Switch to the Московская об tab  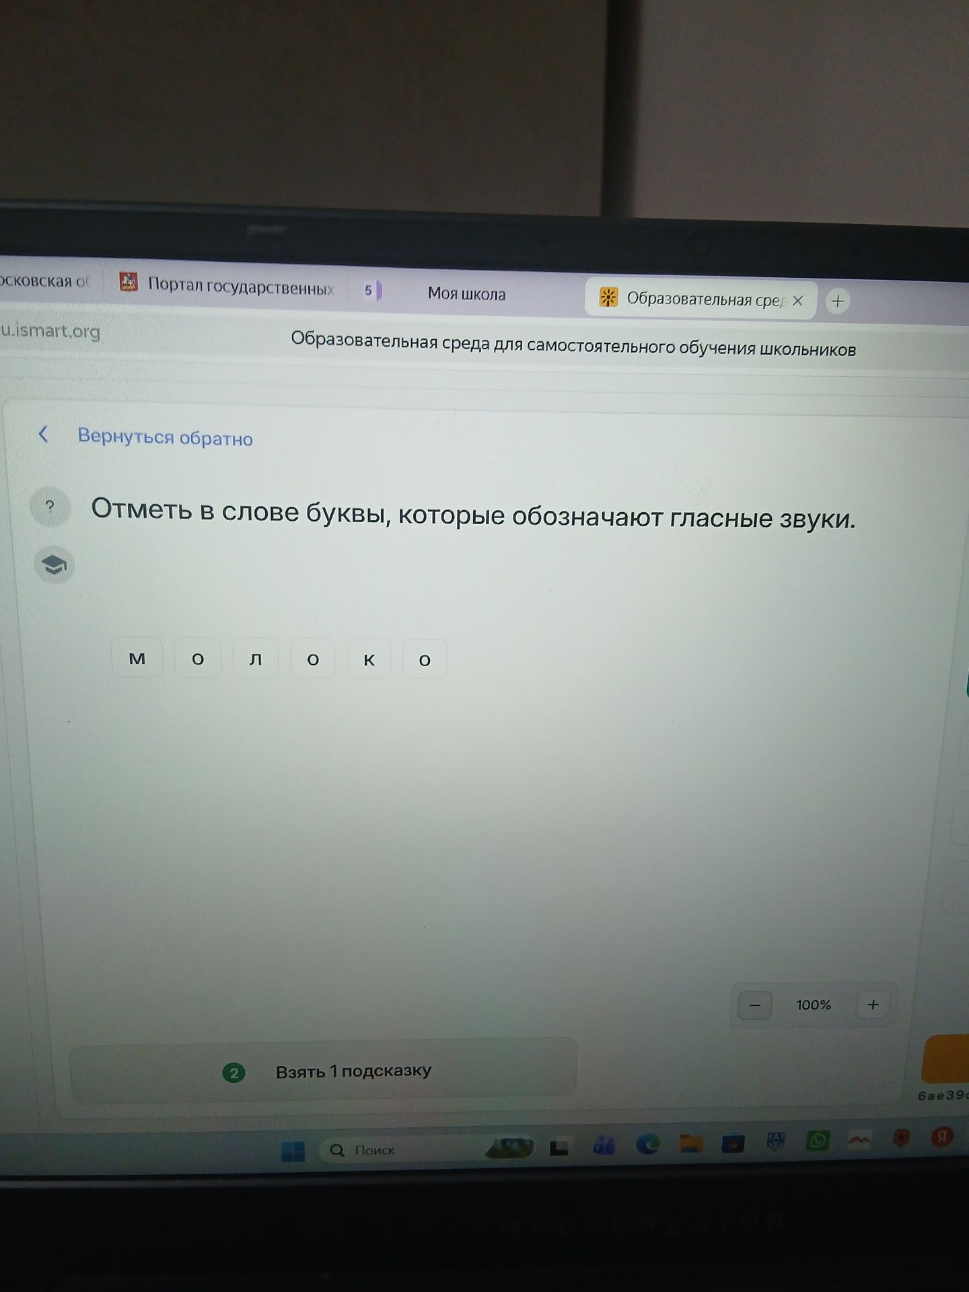(x=44, y=281)
